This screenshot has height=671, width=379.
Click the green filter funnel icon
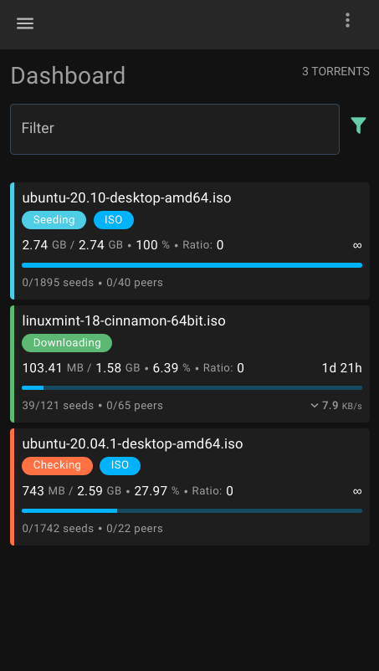(358, 125)
